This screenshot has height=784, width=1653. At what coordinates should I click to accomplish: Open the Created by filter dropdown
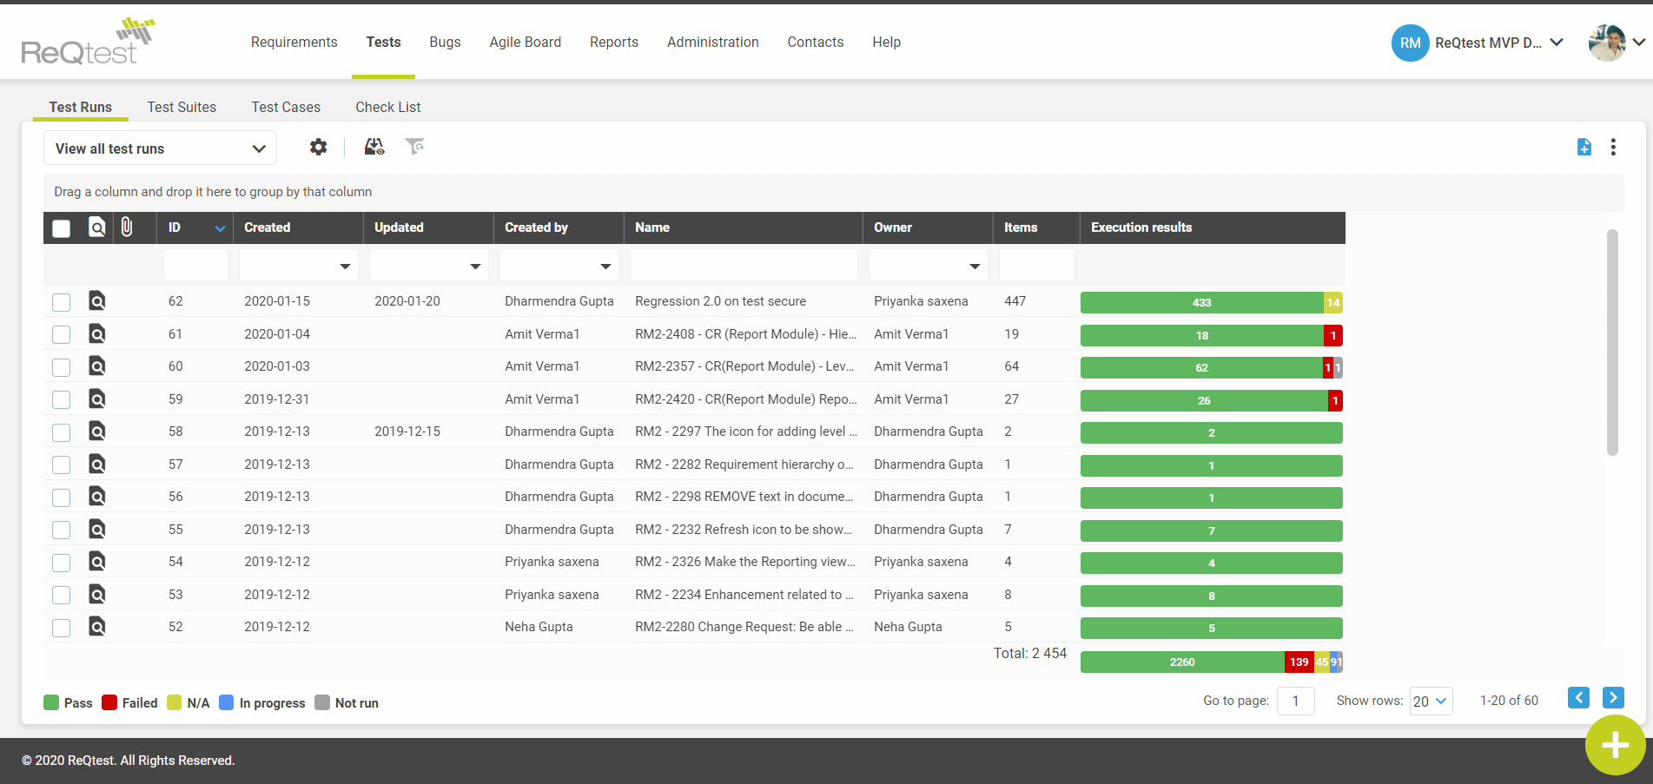click(x=605, y=266)
